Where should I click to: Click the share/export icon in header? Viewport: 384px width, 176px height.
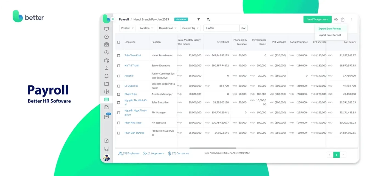click(343, 19)
